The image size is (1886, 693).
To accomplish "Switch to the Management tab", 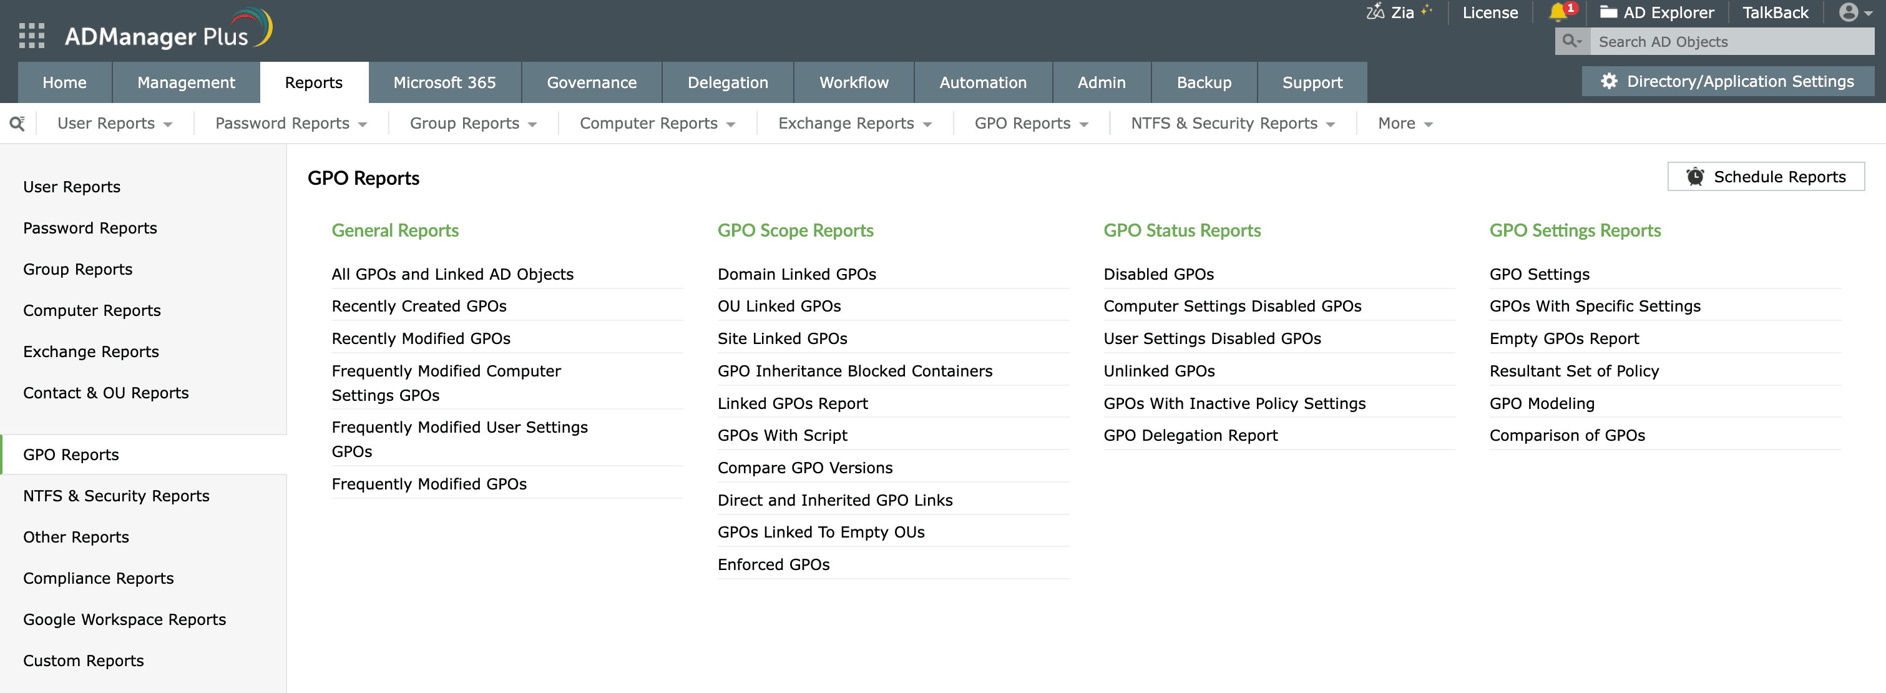I will [x=186, y=82].
